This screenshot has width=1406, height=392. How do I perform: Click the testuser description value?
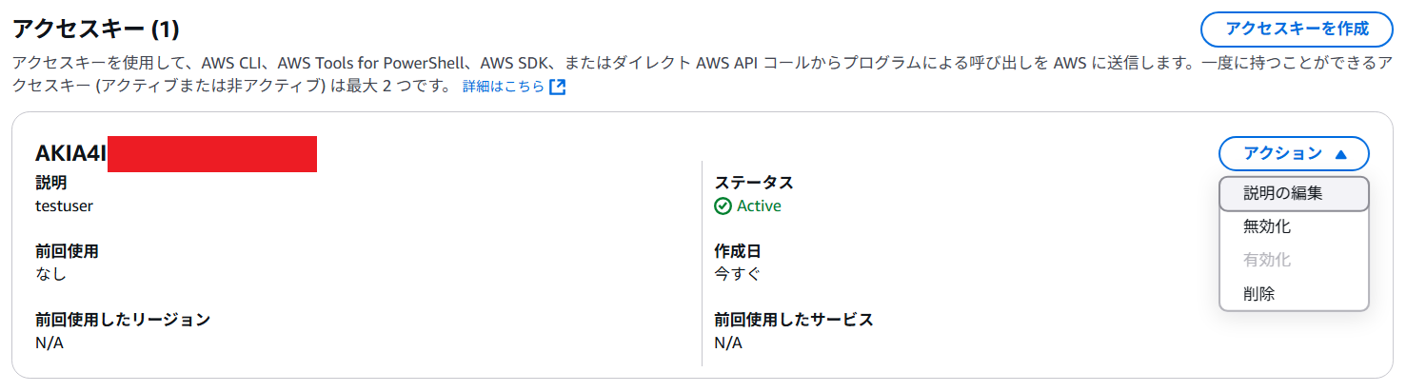click(64, 206)
